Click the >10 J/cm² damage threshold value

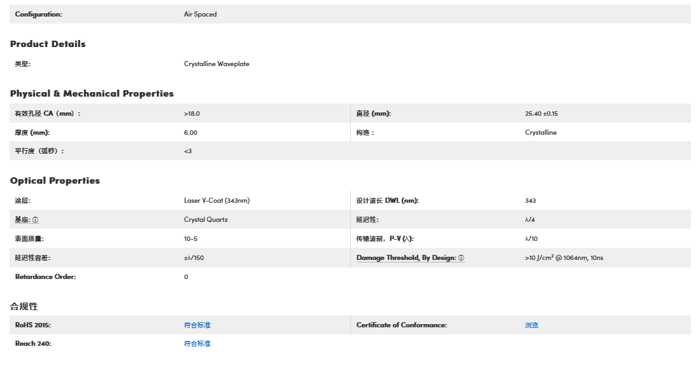[x=559, y=257]
